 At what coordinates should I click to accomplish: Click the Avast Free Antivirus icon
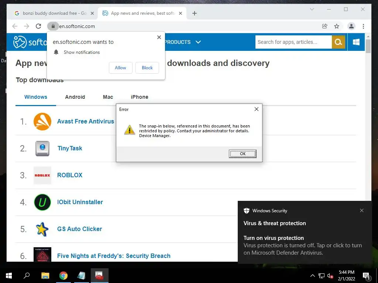pyautogui.click(x=42, y=122)
